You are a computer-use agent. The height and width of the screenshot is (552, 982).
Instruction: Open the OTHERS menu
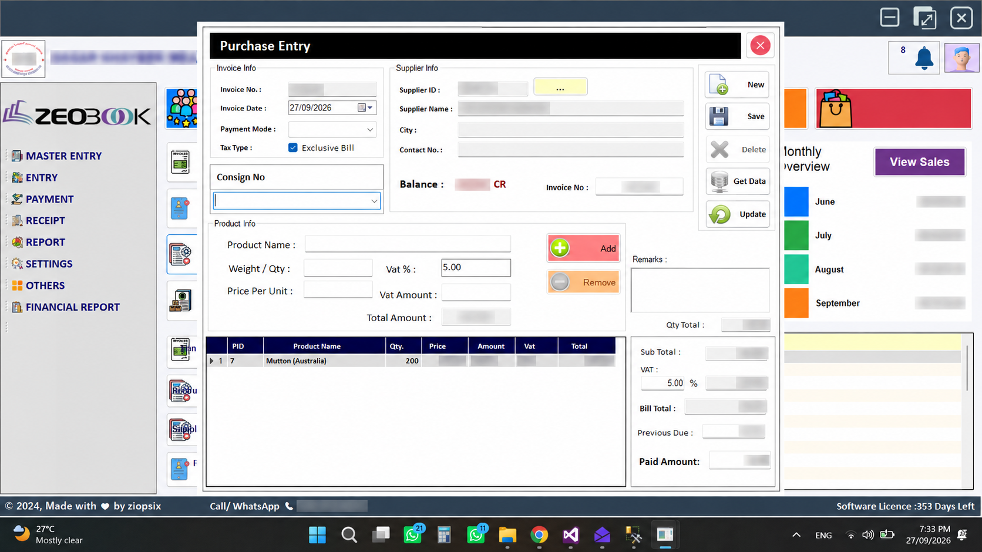tap(45, 286)
